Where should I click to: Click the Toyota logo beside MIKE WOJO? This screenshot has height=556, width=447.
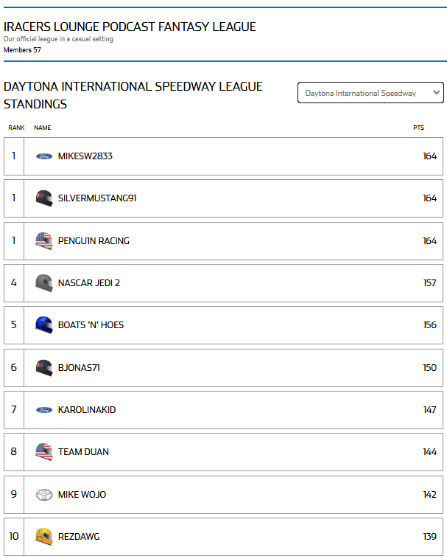(44, 495)
